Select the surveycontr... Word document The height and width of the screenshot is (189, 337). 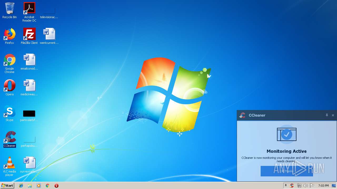click(29, 165)
